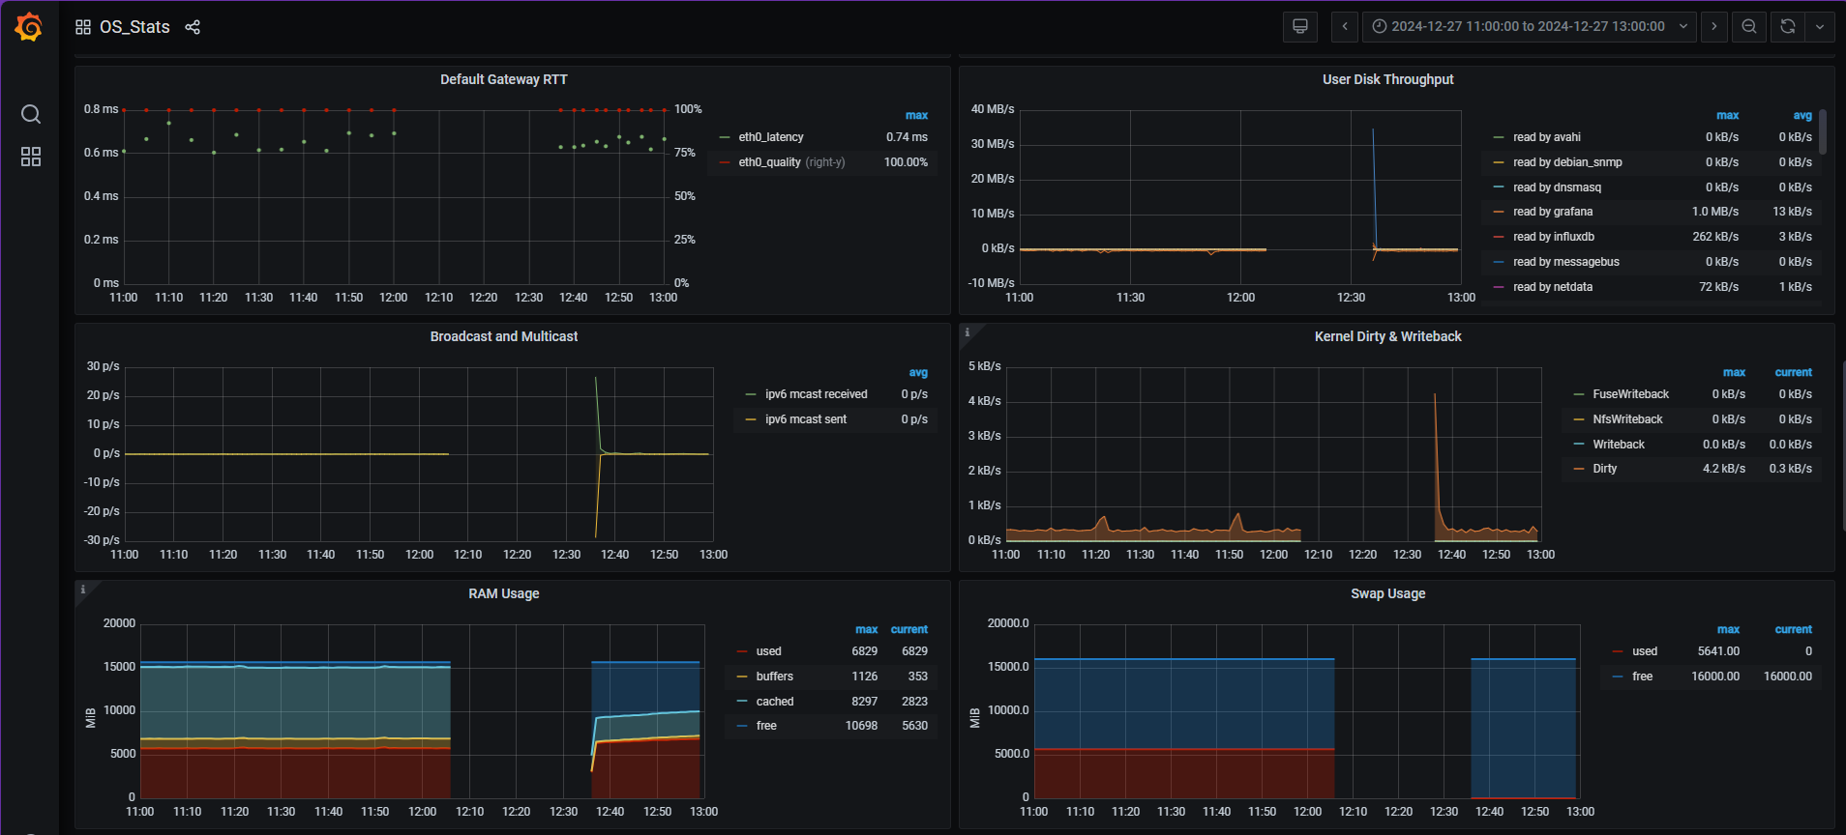
Task: Change Swap free series color swatch
Action: click(x=1618, y=677)
